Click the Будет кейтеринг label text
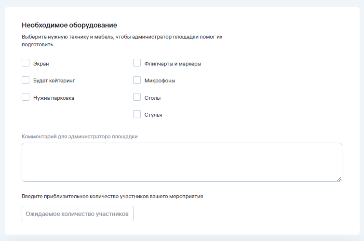The height and width of the screenshot is (241, 364). click(54, 80)
